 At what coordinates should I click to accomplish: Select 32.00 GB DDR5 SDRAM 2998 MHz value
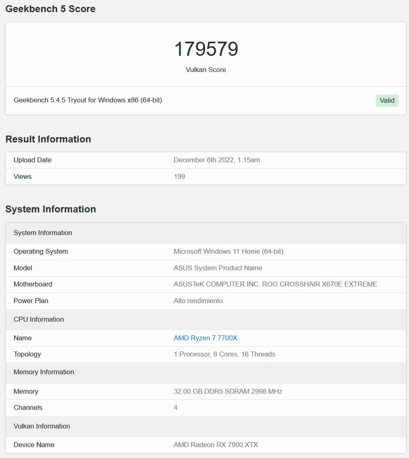[228, 391]
